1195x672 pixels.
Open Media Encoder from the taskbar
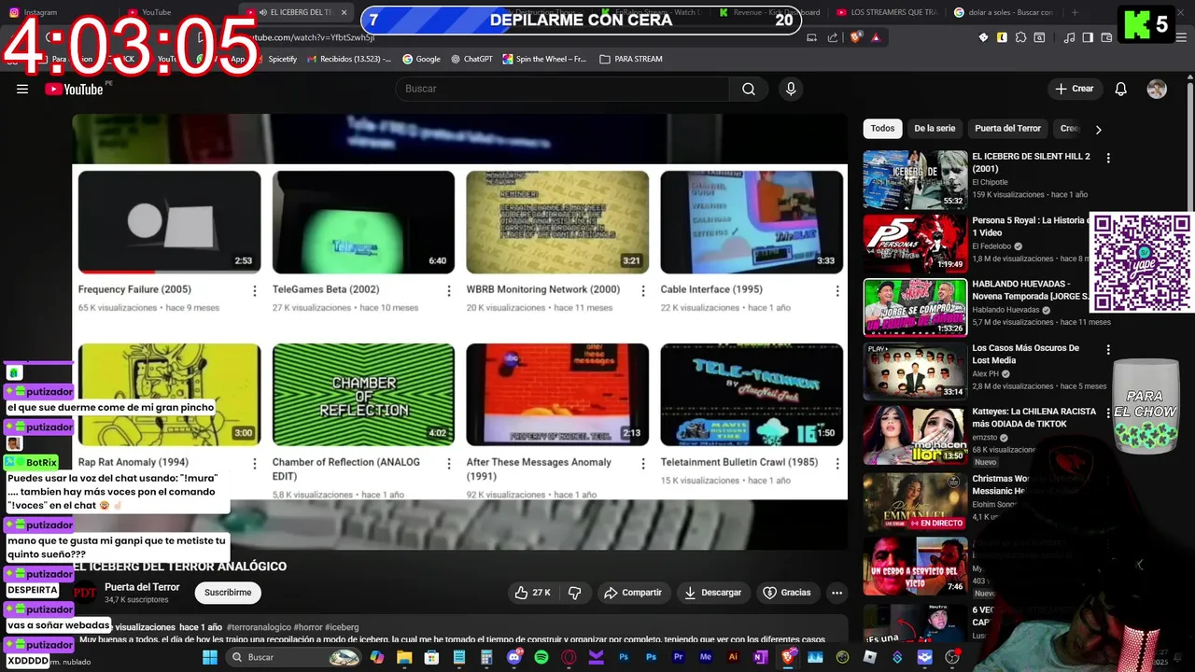coord(706,657)
